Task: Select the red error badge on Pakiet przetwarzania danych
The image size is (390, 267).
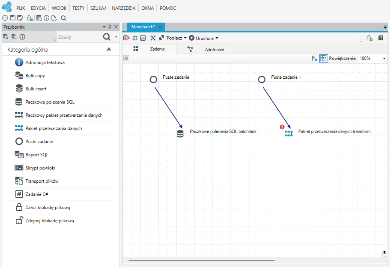Action: [282, 127]
